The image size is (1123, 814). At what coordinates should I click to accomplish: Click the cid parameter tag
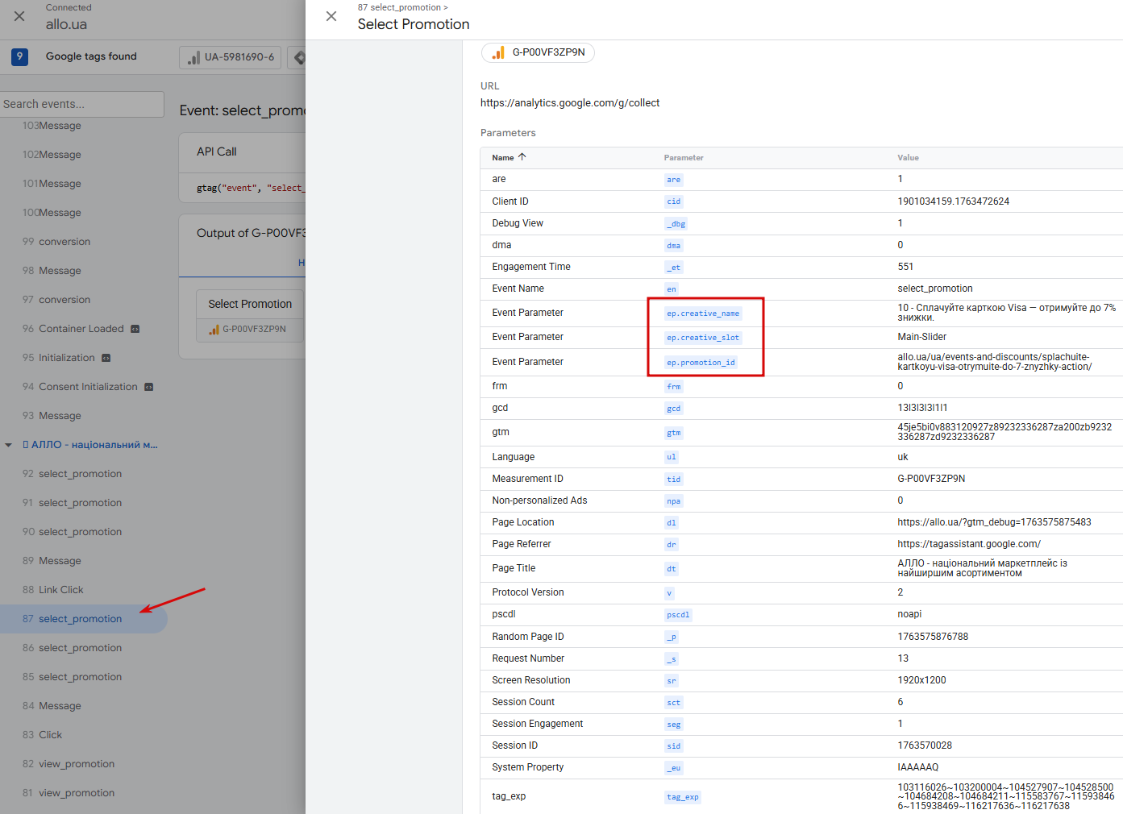click(x=674, y=201)
